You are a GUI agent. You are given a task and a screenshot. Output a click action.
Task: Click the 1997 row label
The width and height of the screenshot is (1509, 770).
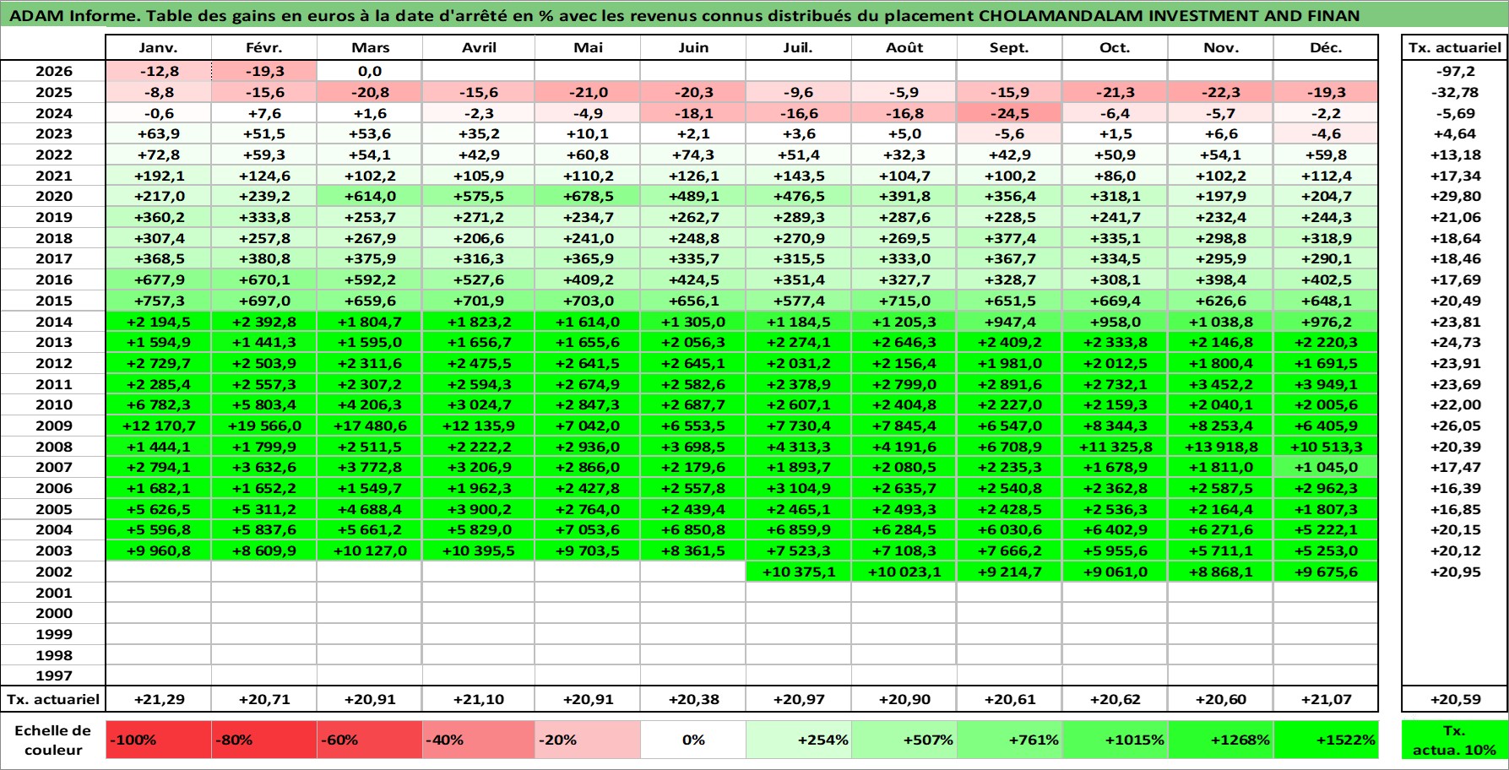(53, 675)
